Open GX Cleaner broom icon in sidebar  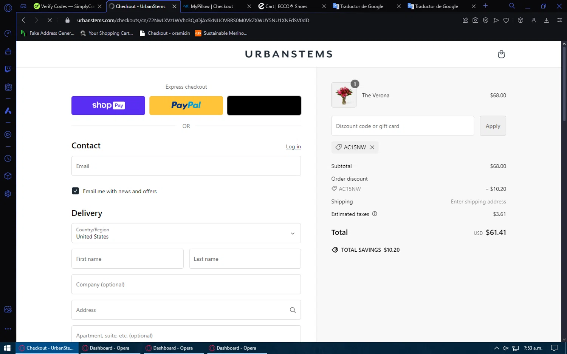click(8, 51)
